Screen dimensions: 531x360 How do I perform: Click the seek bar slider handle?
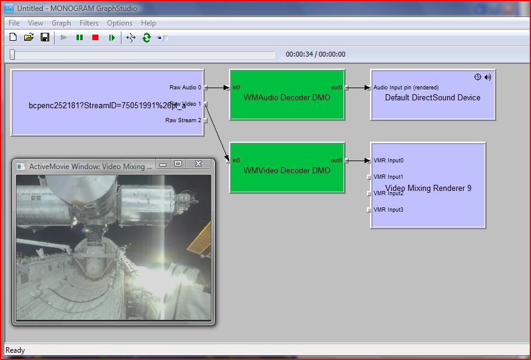point(12,55)
